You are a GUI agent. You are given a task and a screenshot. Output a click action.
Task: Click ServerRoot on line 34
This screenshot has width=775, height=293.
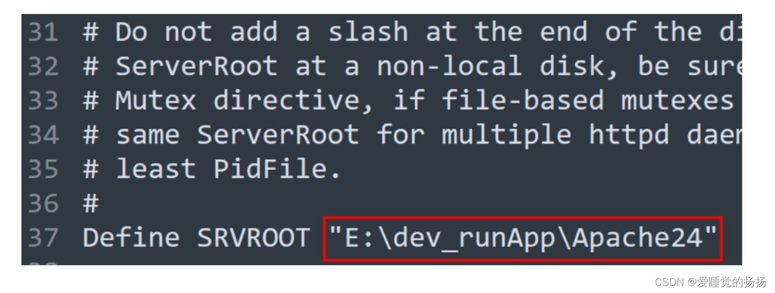tap(278, 136)
